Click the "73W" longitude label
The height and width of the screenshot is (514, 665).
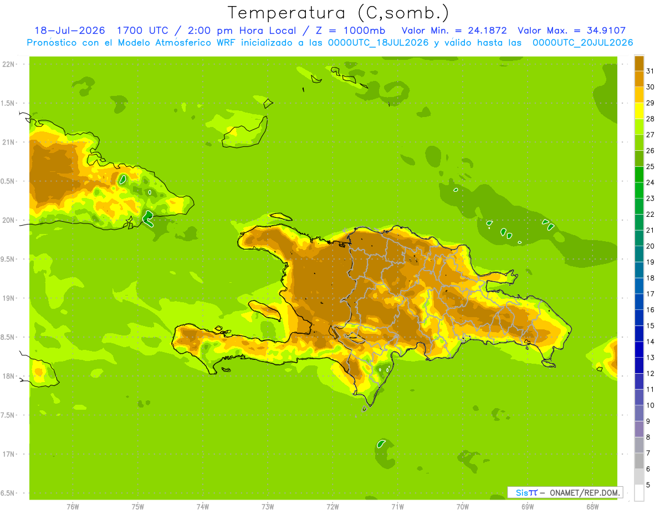(268, 506)
